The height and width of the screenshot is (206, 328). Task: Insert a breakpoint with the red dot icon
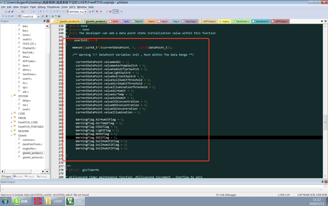(x=101, y=11)
